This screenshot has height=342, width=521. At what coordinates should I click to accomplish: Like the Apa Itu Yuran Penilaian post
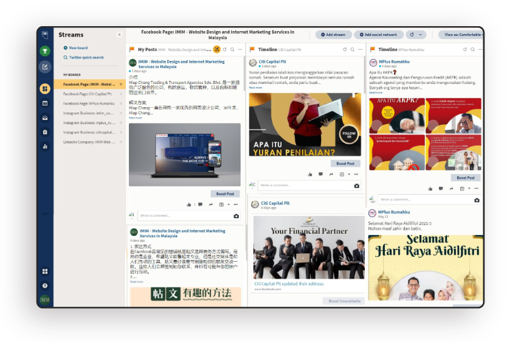coord(310,174)
